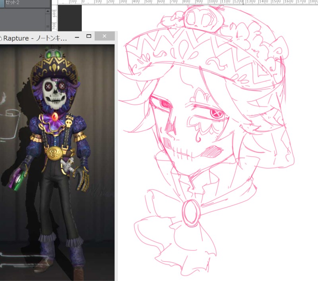The width and height of the screenshot is (318, 281).
Task: Click the panel scrollbar up arrow
Action: click(48, 11)
